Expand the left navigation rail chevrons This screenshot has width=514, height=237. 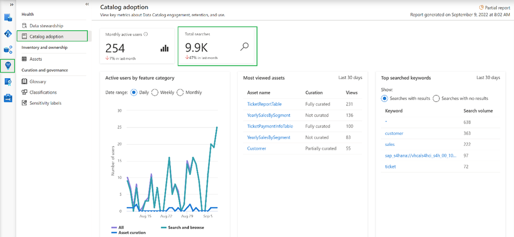(12, 5)
